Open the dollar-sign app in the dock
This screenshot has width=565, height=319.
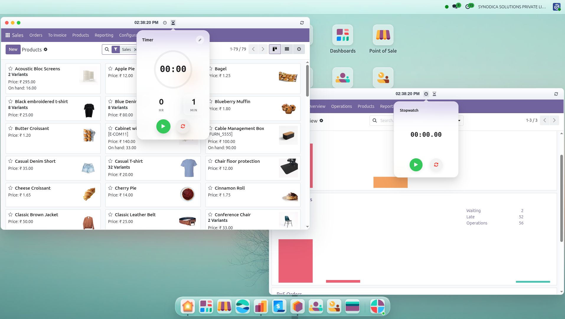(279, 306)
